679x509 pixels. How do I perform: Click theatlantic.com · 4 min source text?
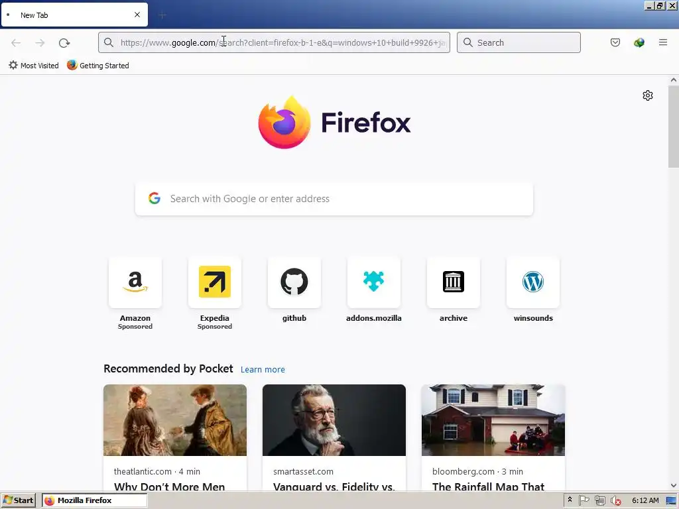coord(156,471)
